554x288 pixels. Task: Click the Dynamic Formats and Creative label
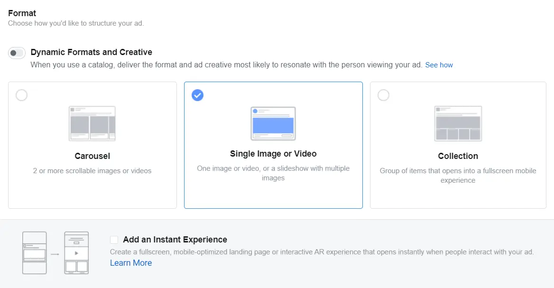click(x=91, y=52)
